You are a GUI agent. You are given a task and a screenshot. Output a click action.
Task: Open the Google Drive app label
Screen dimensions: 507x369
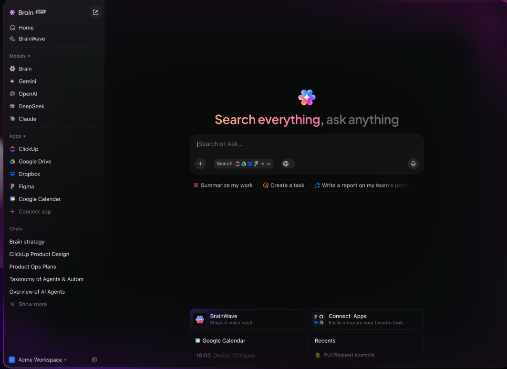coord(35,162)
